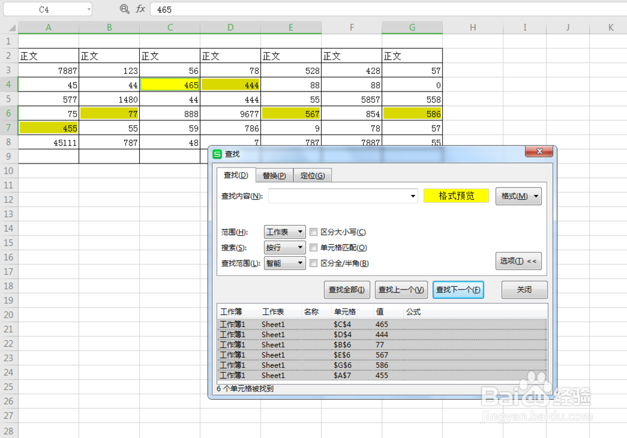Open the 查找范围 dropdown showing 智能
627x438 pixels.
pyautogui.click(x=285, y=263)
